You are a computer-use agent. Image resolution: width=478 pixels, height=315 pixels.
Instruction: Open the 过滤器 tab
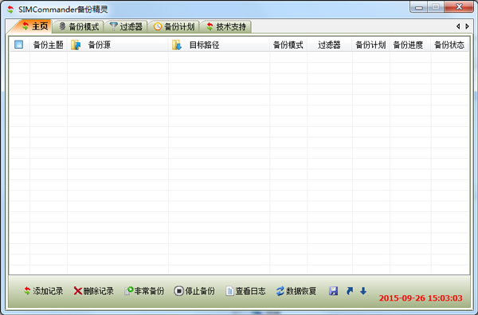click(x=126, y=27)
